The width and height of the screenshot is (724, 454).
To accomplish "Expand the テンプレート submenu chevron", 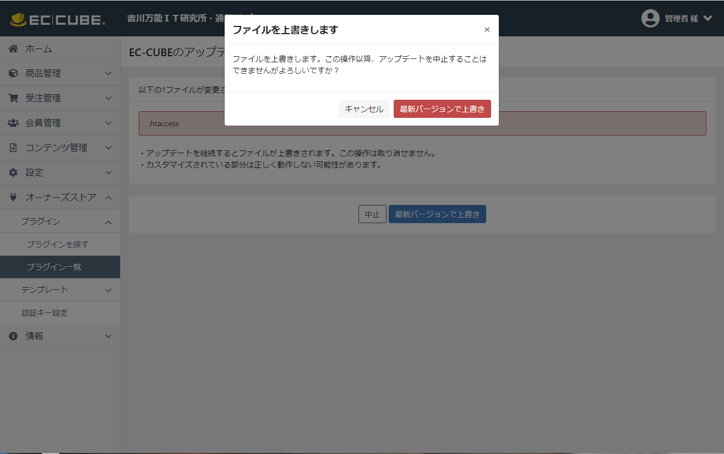I will pos(108,290).
